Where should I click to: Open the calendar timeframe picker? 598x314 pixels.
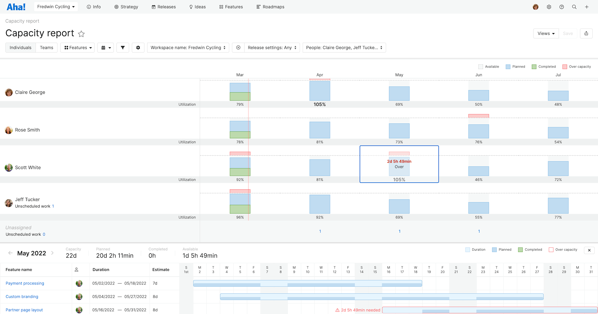105,47
